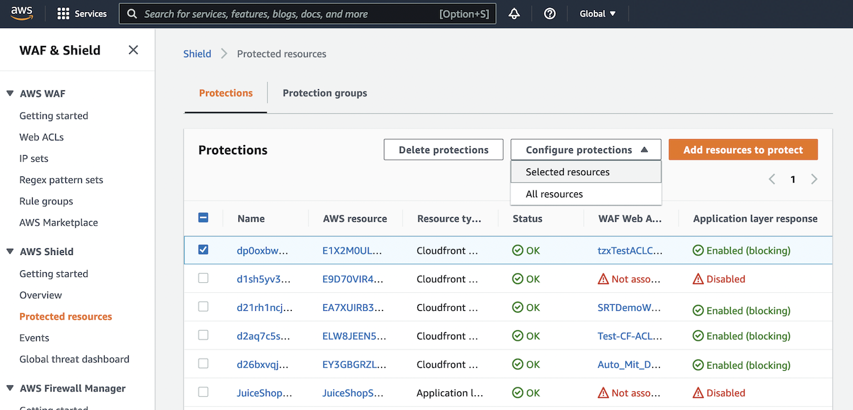Open the Shield breadcrumb link
853x410 pixels.
pyautogui.click(x=197, y=53)
